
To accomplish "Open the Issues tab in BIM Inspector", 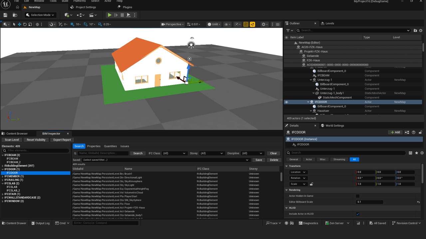I will (125, 146).
